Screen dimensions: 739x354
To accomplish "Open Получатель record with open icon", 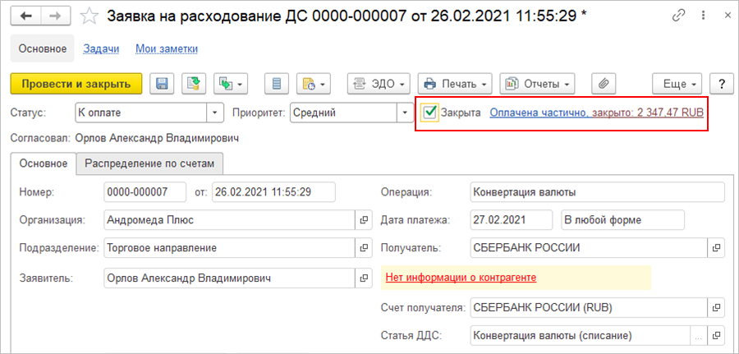I will tap(716, 247).
